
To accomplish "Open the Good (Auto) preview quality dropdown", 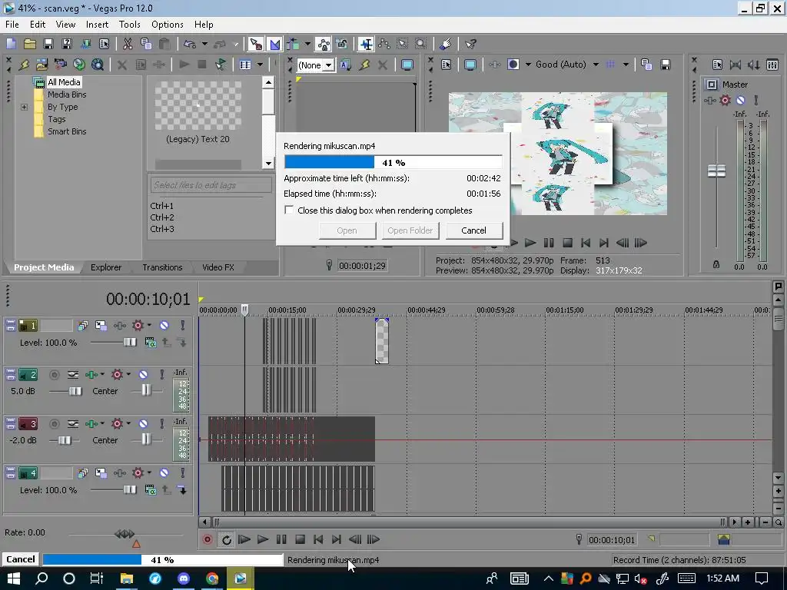I will coord(596,65).
